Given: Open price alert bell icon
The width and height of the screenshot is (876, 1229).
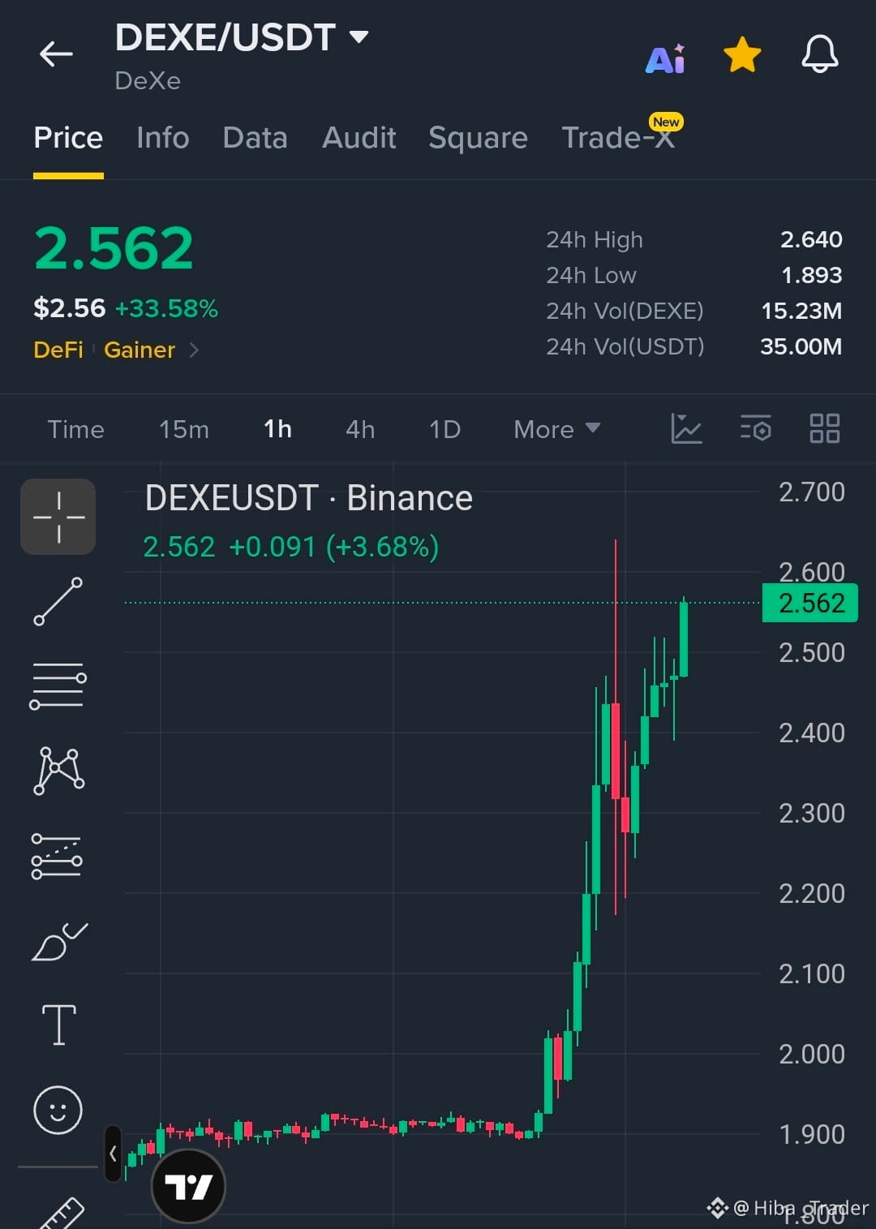Looking at the screenshot, I should pyautogui.click(x=820, y=55).
